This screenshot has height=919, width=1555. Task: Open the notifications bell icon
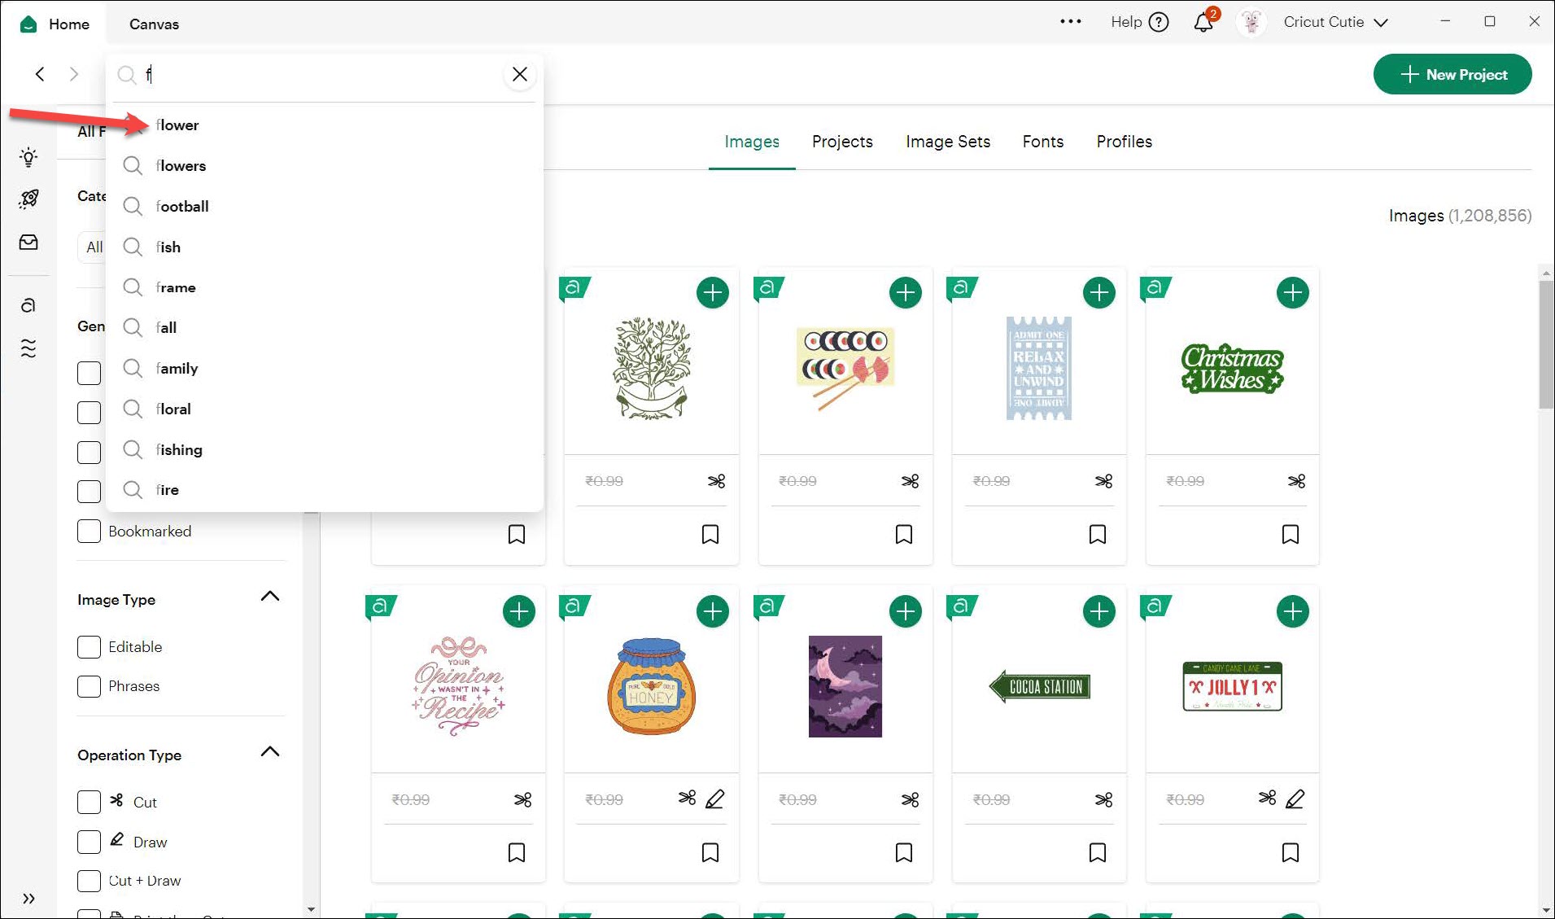coord(1203,23)
